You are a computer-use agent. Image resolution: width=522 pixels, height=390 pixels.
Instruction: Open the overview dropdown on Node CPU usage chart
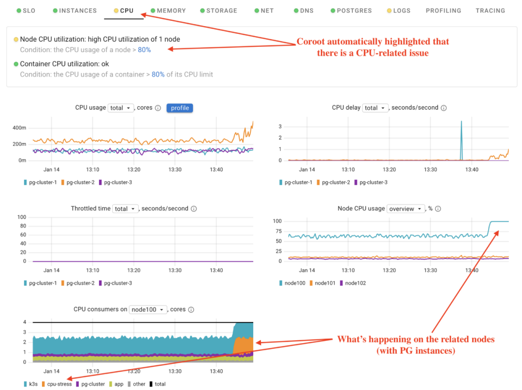click(406, 208)
